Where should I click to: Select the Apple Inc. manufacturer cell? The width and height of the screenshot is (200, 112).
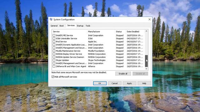coord(92,41)
